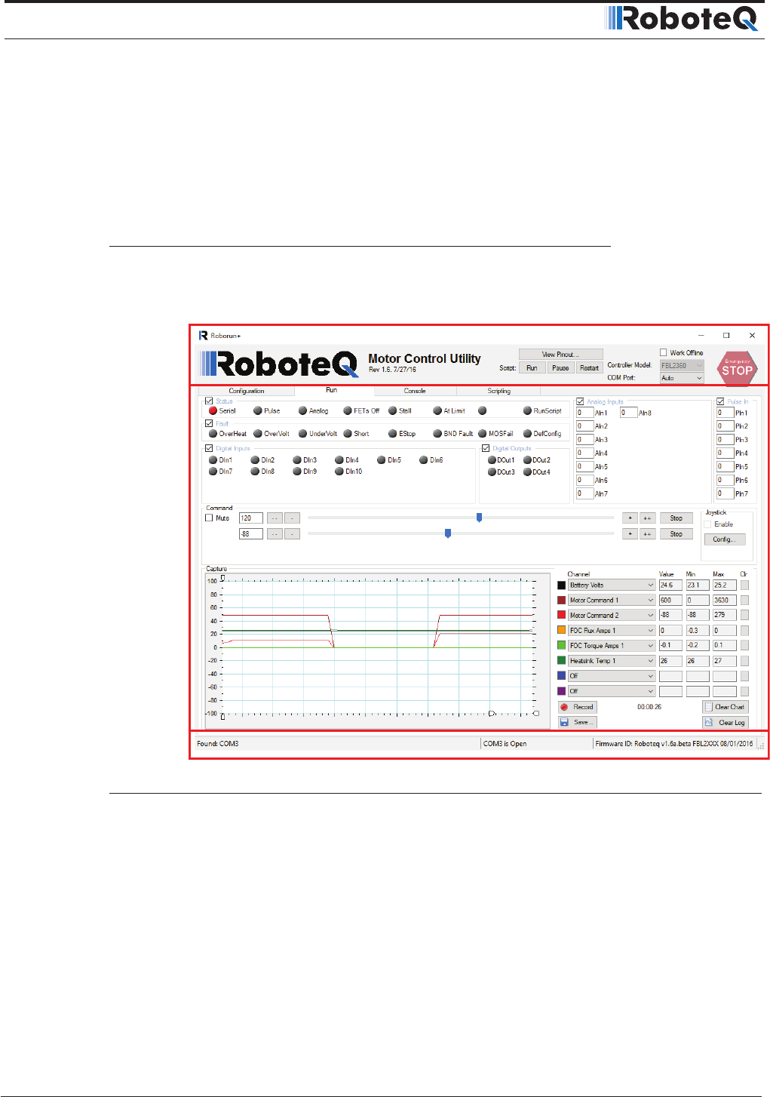Click Stop in the 120 command row
Screen dimensions: 770x1097
tap(676, 518)
